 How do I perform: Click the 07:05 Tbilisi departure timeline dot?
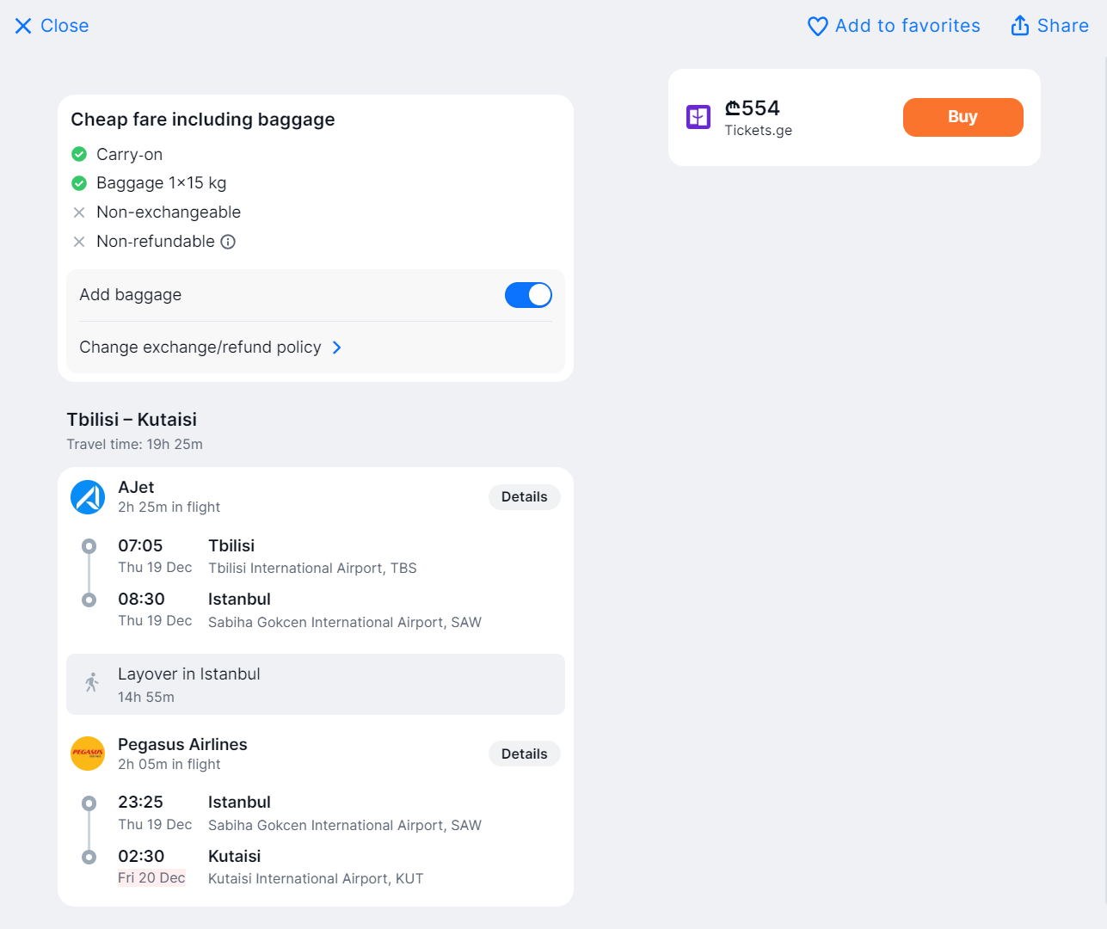89,546
